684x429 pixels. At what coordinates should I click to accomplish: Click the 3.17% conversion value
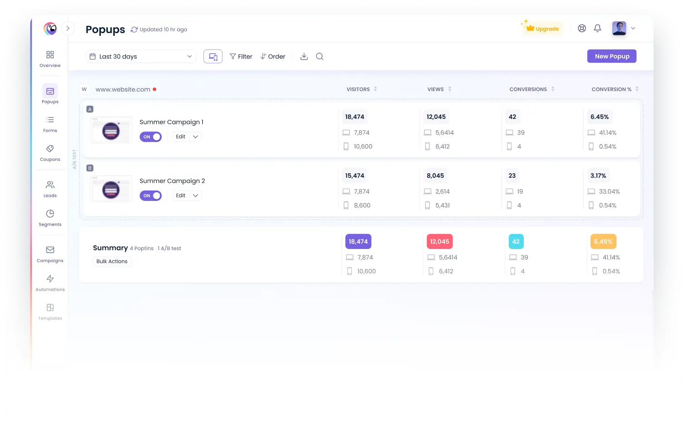598,175
